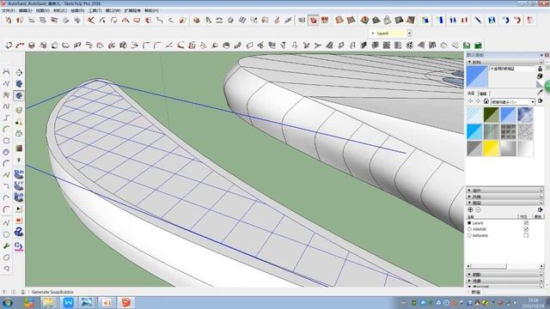The image size is (550, 309).
Task: Open the 编辑(E) menu
Action: pos(25,10)
